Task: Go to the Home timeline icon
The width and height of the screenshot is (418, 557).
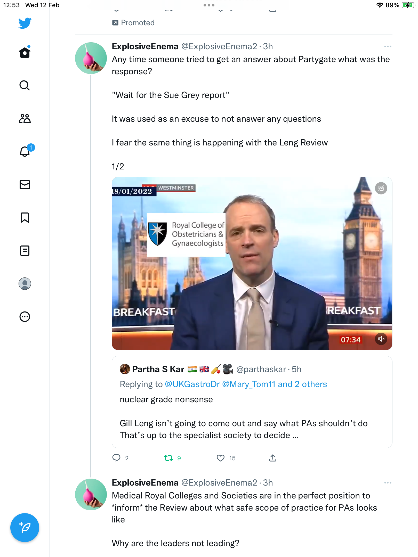Action: [x=25, y=52]
